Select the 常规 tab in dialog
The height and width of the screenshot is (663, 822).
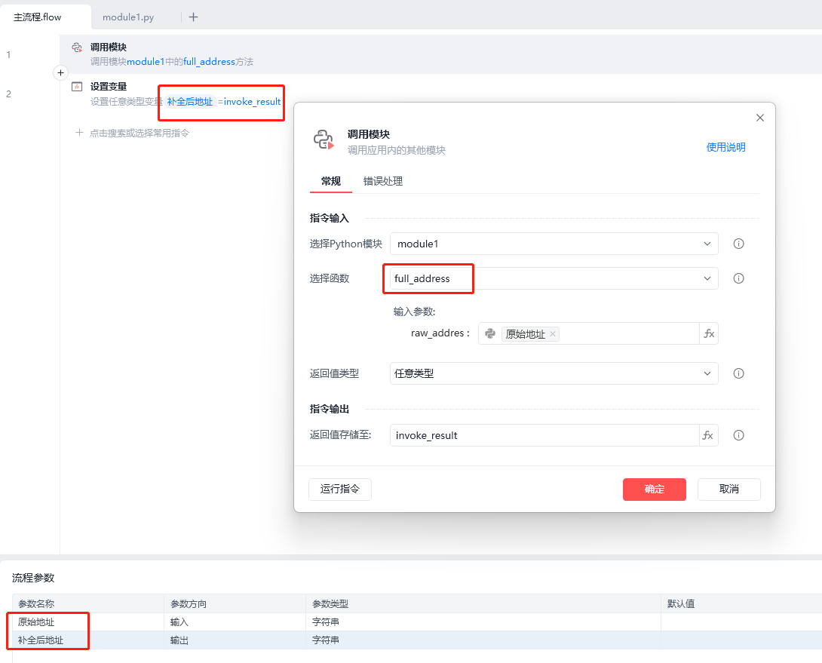pos(331,182)
